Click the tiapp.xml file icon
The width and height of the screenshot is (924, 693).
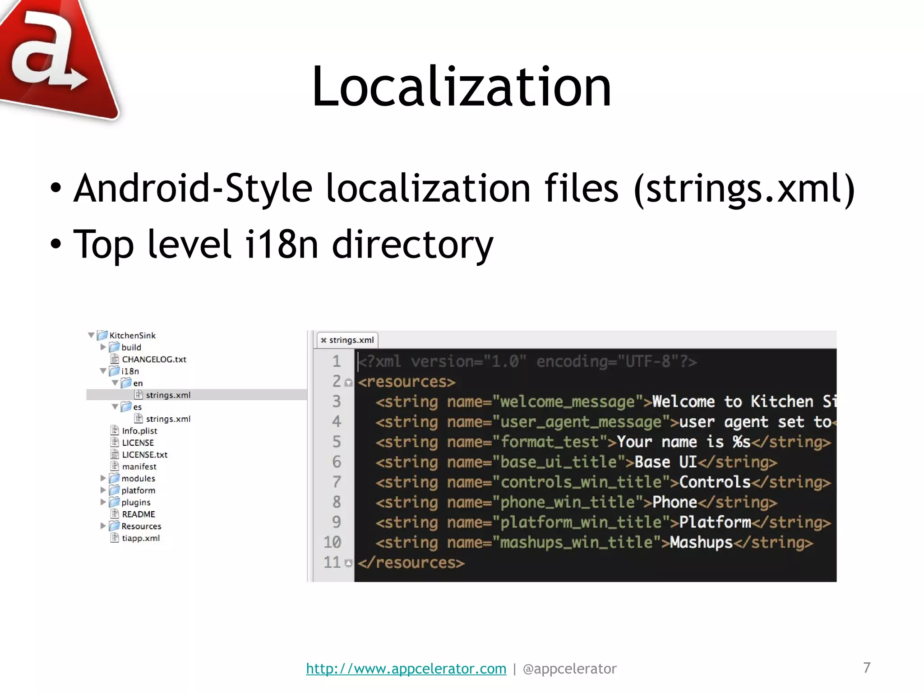pyautogui.click(x=115, y=538)
